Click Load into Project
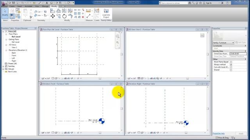This screenshot has height=140, width=250. 106,13
